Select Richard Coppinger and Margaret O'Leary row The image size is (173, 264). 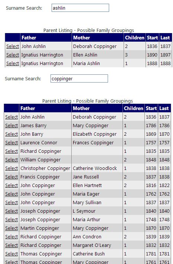12,245
